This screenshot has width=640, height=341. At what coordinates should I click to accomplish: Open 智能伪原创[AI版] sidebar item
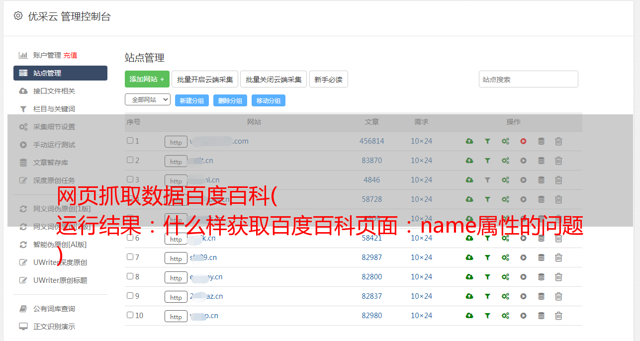tap(60, 245)
